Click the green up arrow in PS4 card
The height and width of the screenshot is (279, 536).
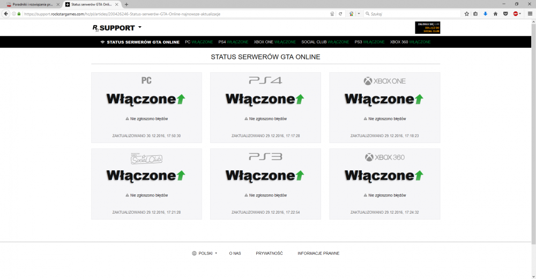pos(300,99)
